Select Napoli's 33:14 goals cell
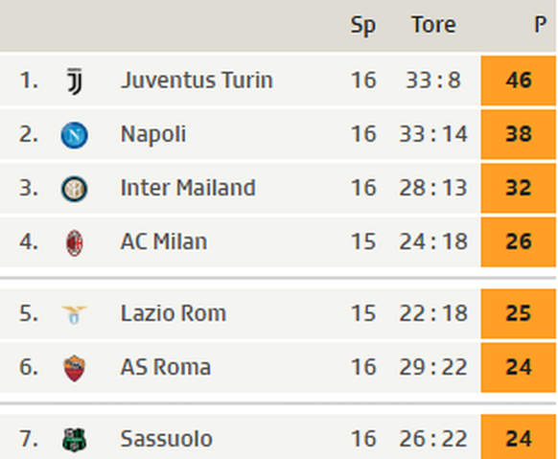The height and width of the screenshot is (459, 558). [x=433, y=134]
